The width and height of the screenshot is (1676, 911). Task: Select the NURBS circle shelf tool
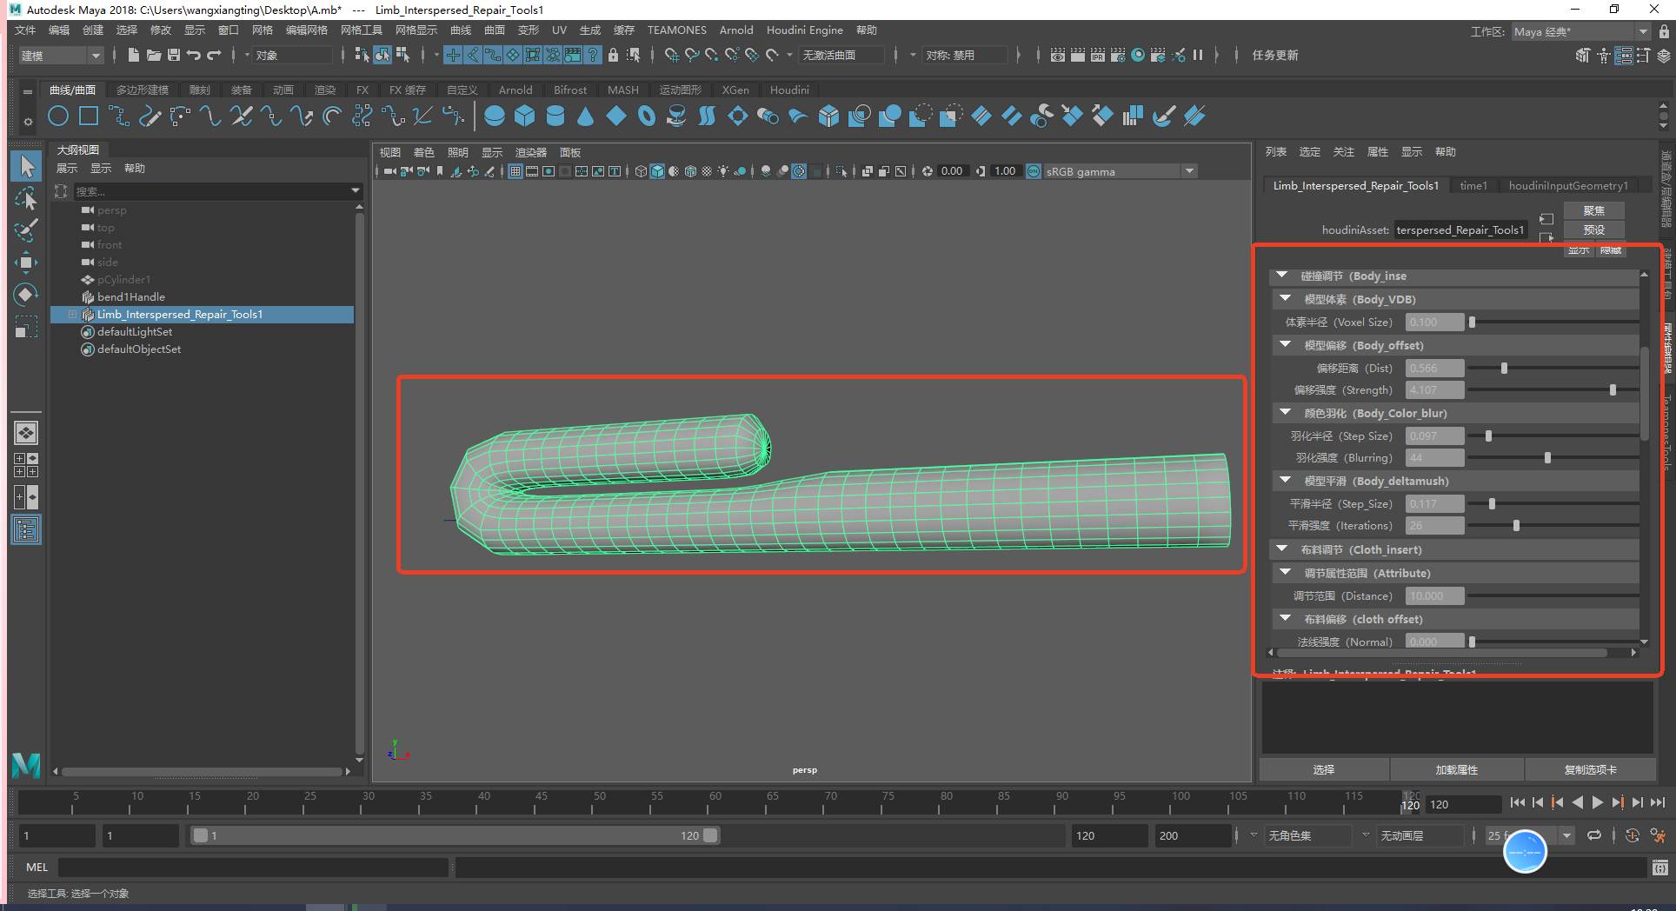click(x=58, y=116)
